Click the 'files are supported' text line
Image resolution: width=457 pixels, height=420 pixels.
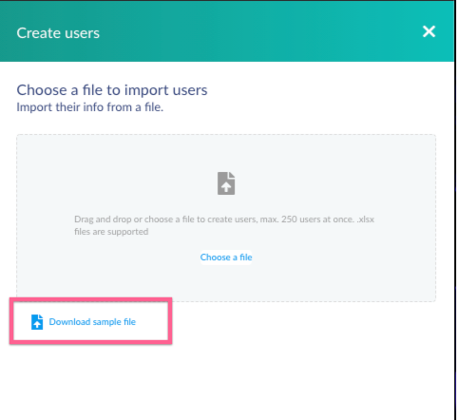(x=111, y=232)
